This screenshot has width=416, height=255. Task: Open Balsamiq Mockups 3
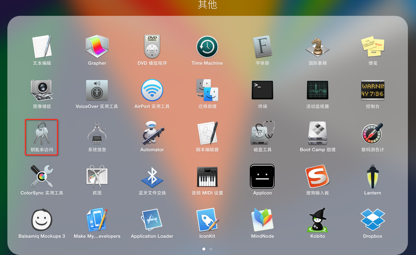[x=42, y=220]
